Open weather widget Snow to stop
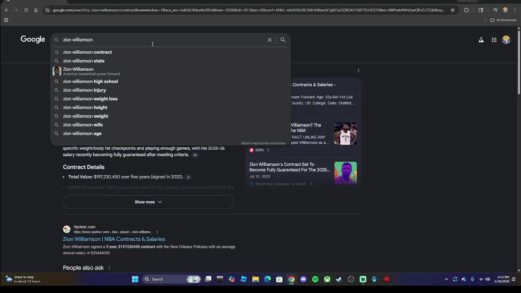The height and width of the screenshot is (293, 521). [x=23, y=279]
